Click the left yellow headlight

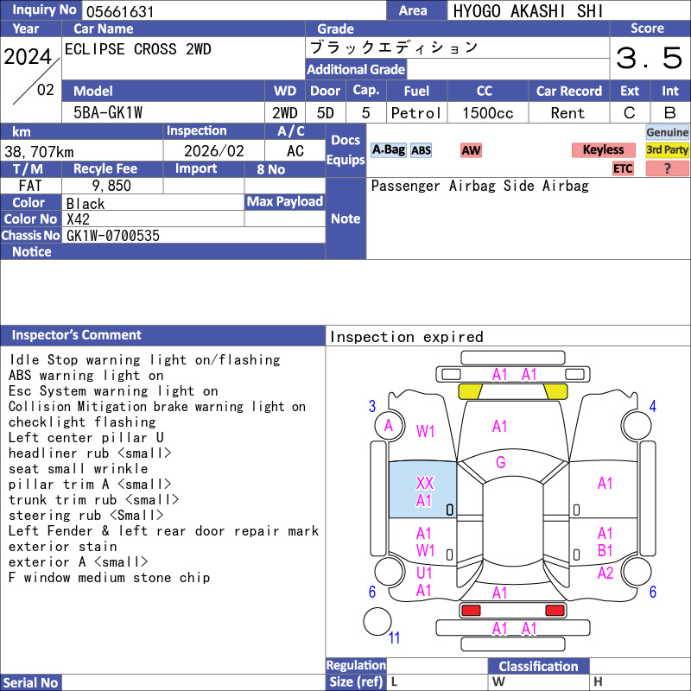click(x=470, y=391)
